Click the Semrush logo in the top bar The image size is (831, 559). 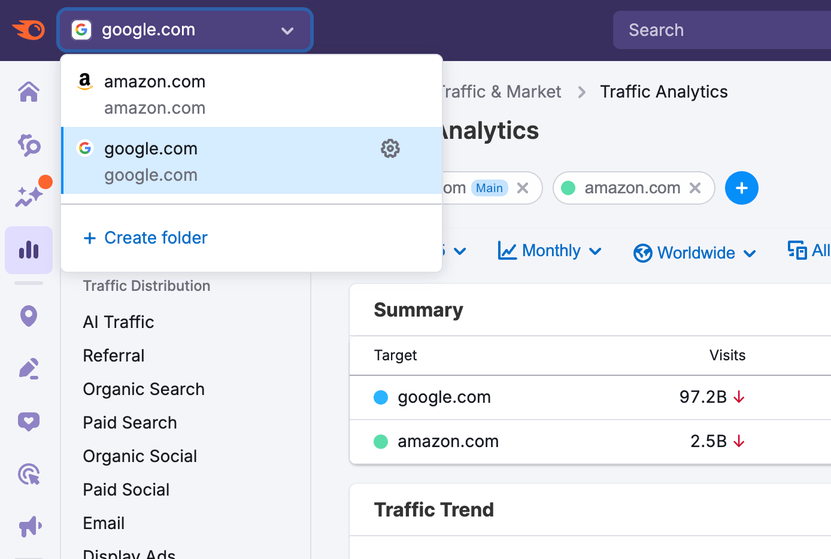(x=29, y=30)
